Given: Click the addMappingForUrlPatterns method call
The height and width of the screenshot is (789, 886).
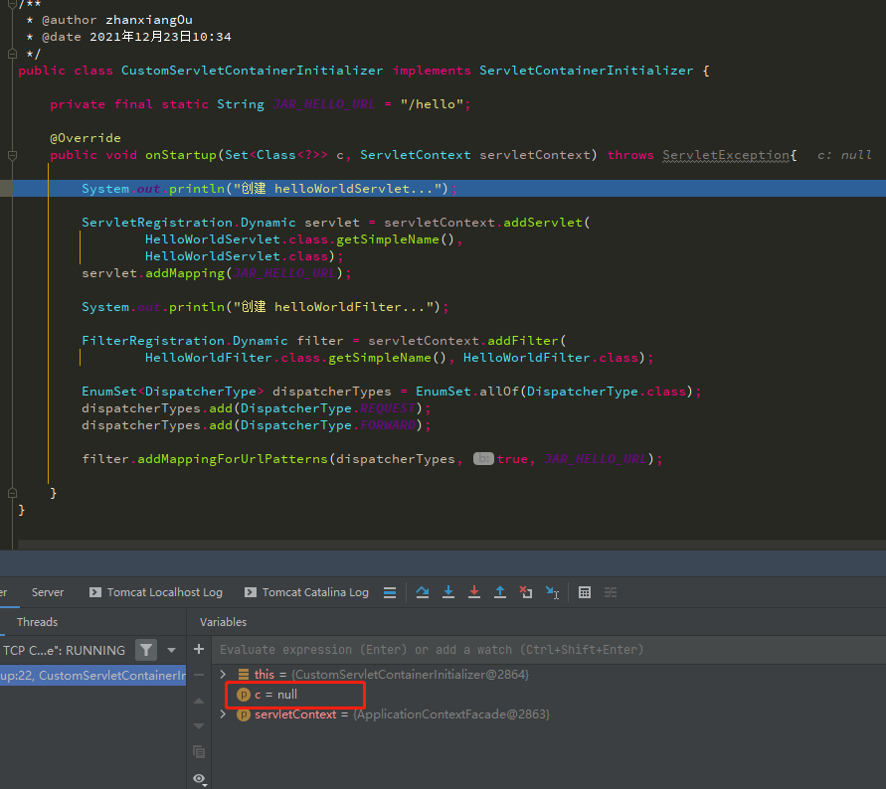Looking at the screenshot, I should point(233,459).
